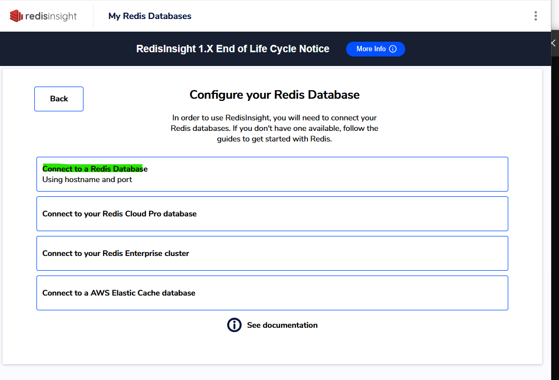Viewport: 559px width, 380px height.
Task: Open the three-dot options menu
Action: coord(535,16)
